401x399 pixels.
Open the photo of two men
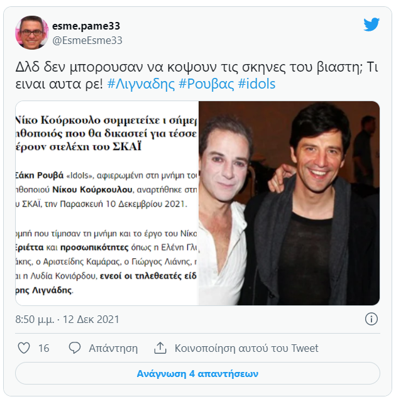tap(289, 203)
